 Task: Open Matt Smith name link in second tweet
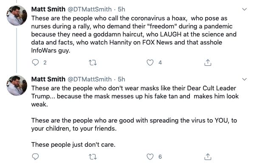tap(48, 79)
